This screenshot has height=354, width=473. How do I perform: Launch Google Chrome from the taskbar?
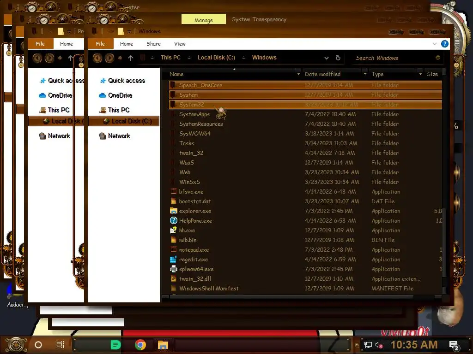(140, 345)
